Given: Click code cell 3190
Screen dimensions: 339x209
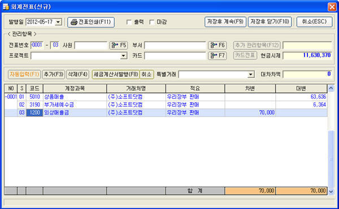Looking at the screenshot, I should 34,105.
